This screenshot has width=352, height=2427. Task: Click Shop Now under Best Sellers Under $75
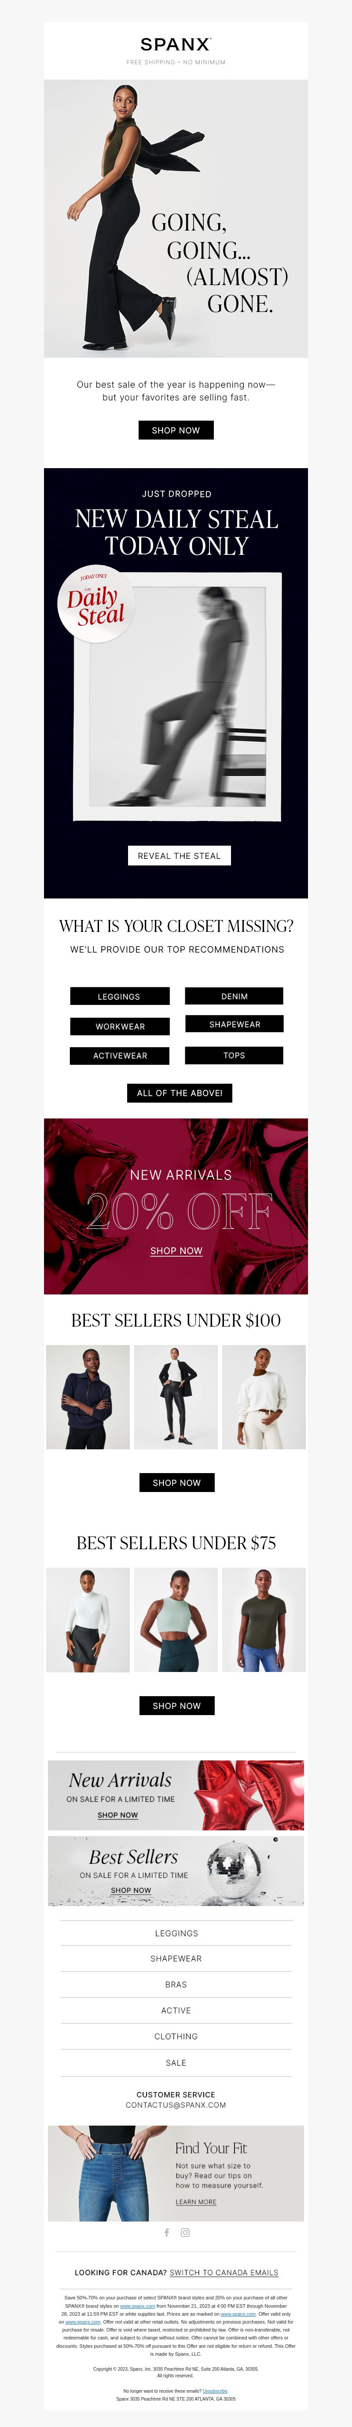click(x=176, y=1705)
